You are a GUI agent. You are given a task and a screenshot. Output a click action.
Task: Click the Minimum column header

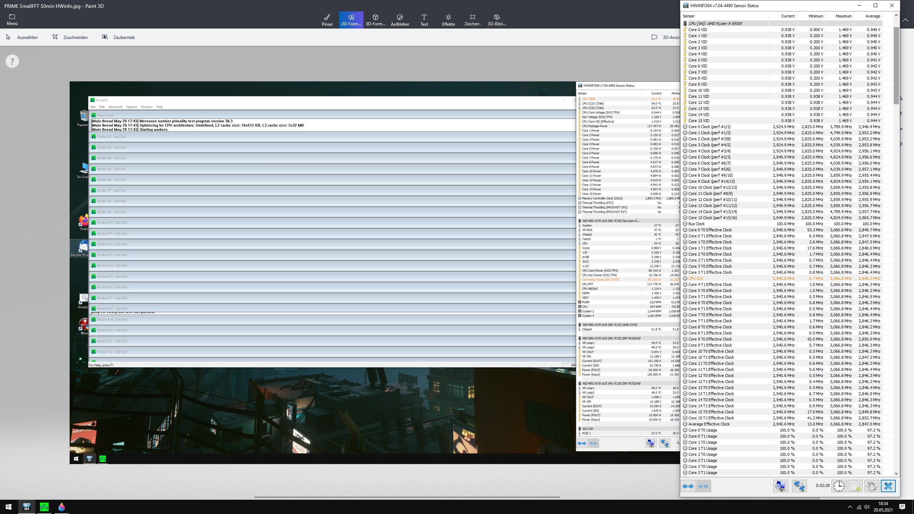coord(811,16)
